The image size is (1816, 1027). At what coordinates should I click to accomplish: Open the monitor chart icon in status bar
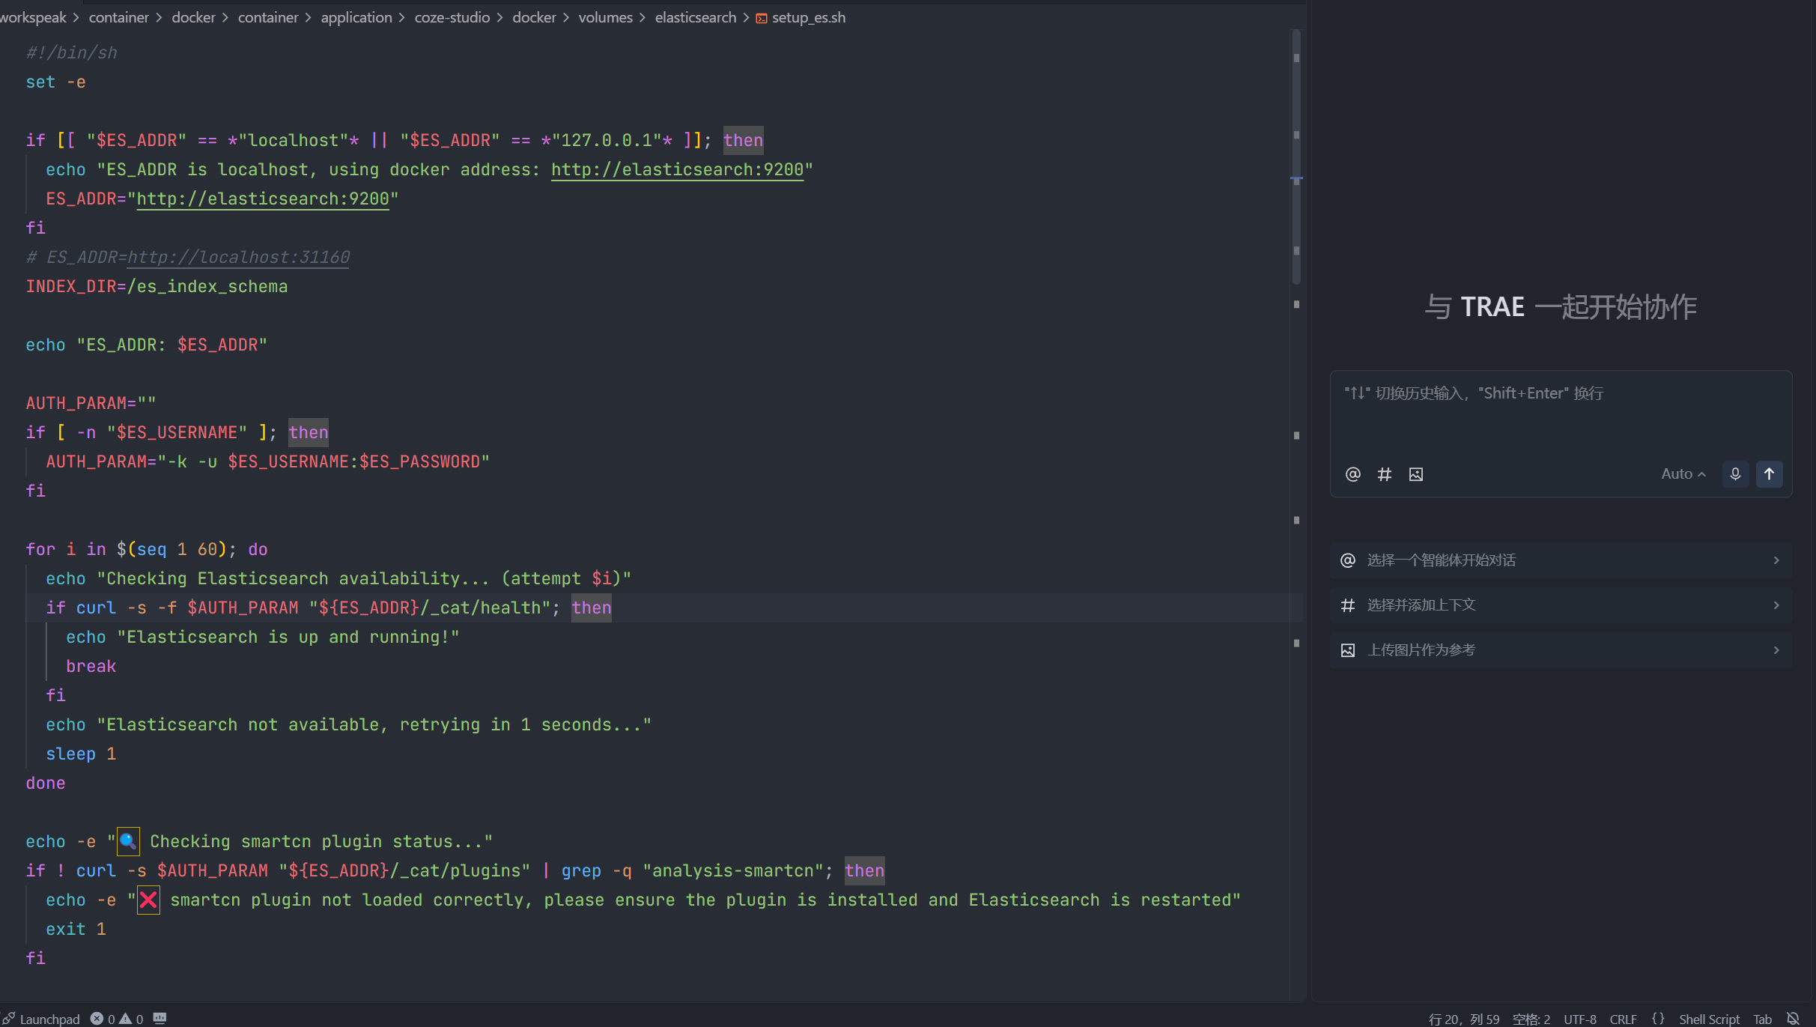coord(160,1019)
